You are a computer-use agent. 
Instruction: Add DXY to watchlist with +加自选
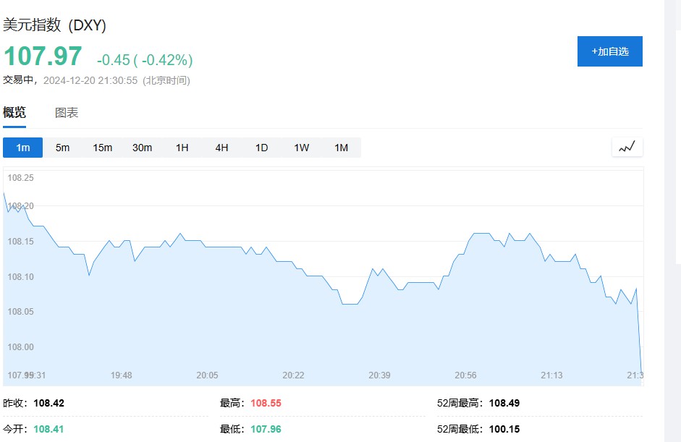pyautogui.click(x=610, y=51)
